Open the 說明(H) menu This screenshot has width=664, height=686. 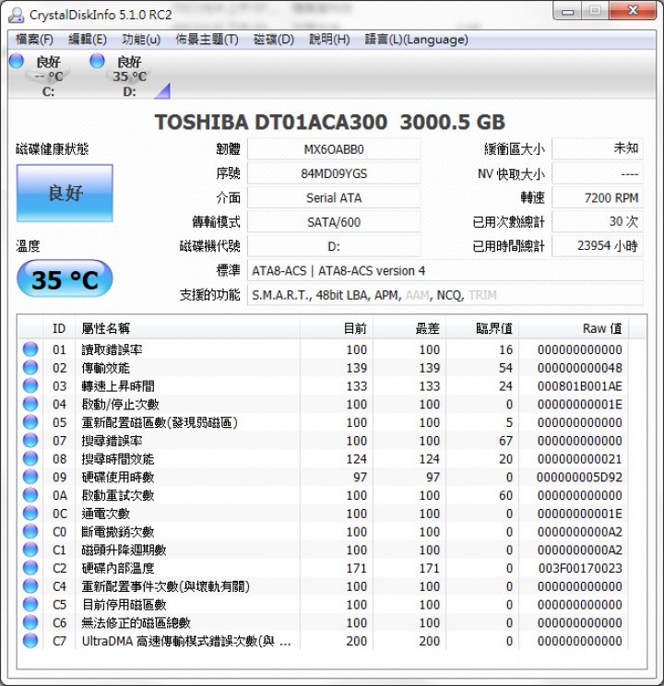[x=329, y=40]
